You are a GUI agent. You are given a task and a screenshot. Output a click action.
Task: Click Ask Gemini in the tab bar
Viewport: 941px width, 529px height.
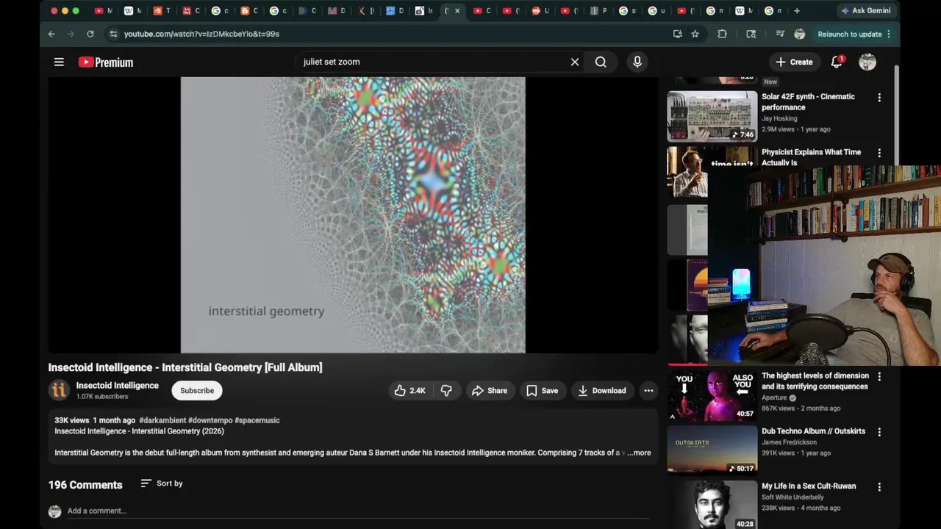click(866, 11)
